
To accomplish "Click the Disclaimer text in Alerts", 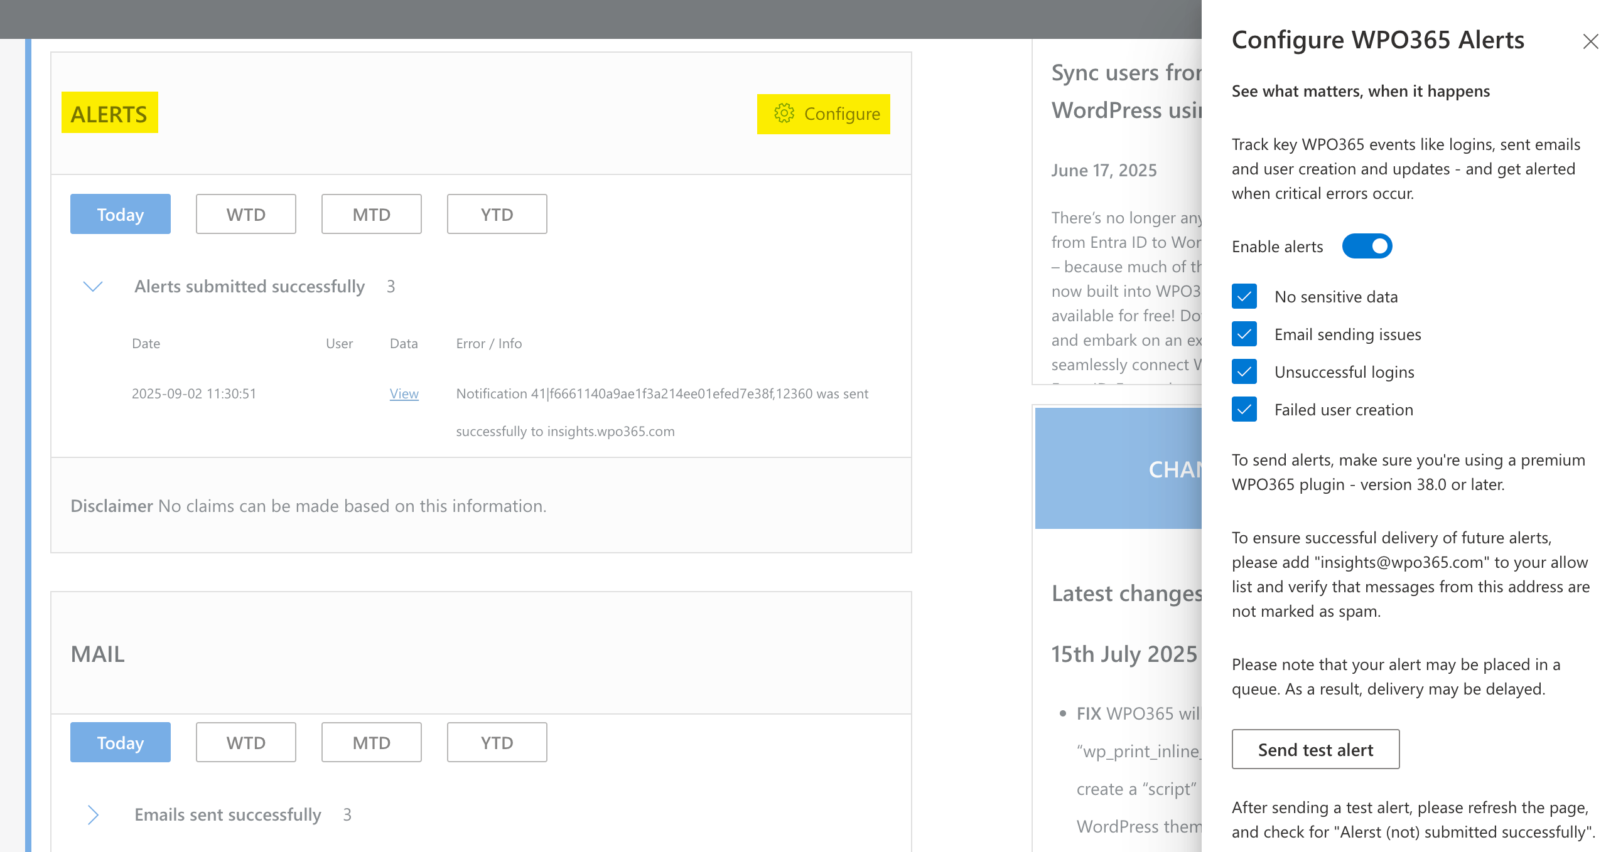I will point(308,506).
